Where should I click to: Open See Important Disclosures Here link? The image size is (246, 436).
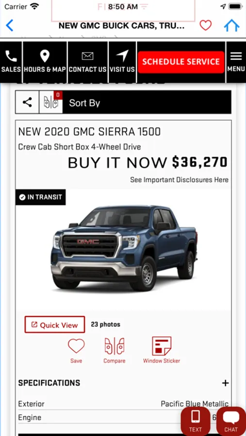(x=179, y=180)
